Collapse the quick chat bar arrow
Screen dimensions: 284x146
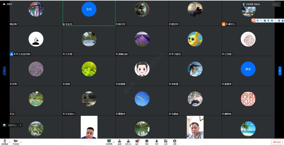click(20, 125)
